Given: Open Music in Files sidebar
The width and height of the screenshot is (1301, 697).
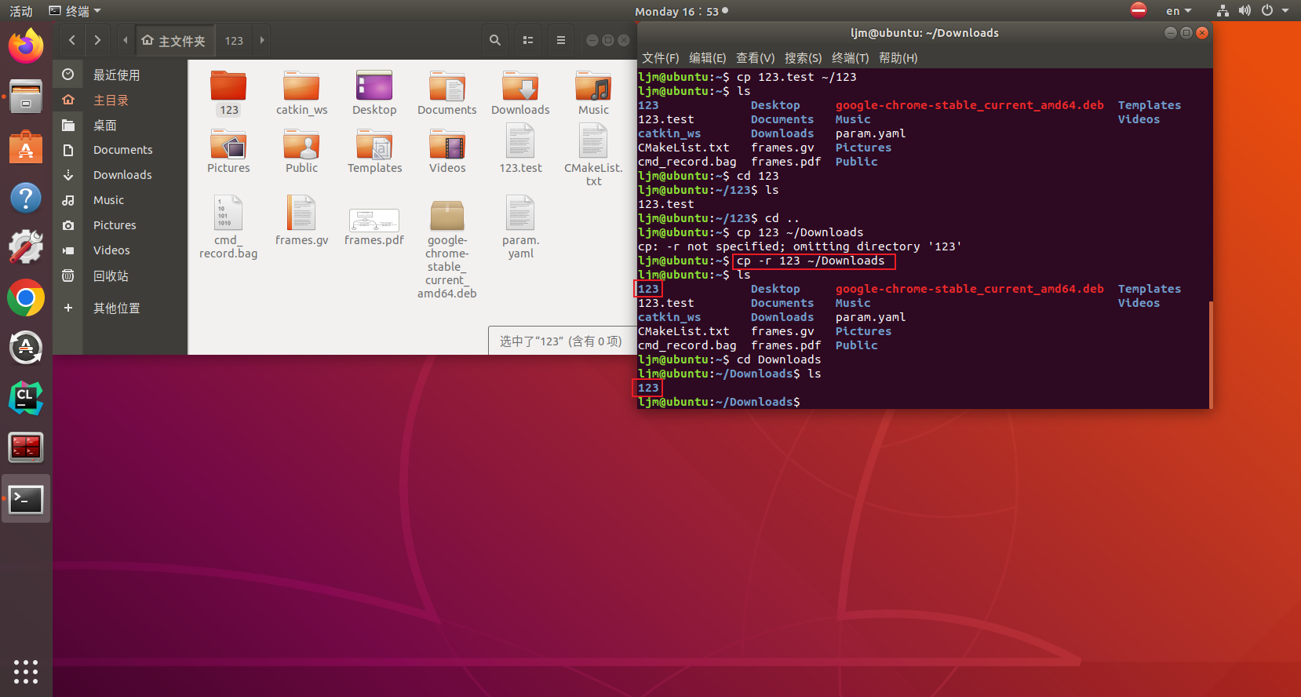Looking at the screenshot, I should [120, 200].
